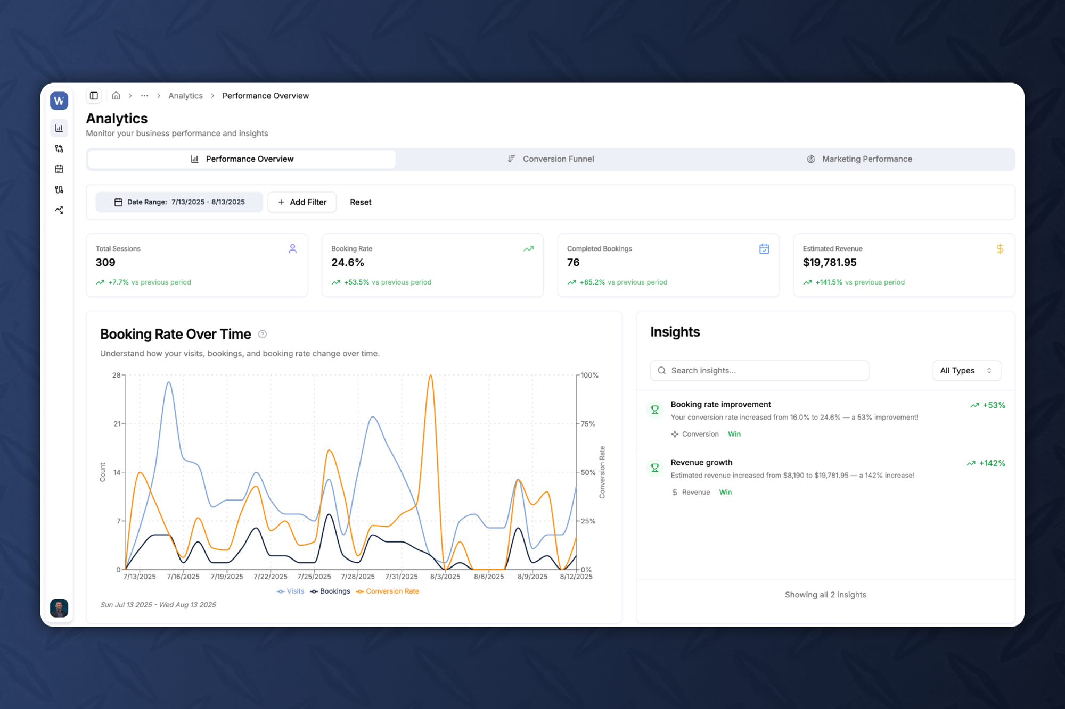The image size is (1065, 709).
Task: Click the 8/3/2025 axis date label
Action: pyautogui.click(x=445, y=577)
